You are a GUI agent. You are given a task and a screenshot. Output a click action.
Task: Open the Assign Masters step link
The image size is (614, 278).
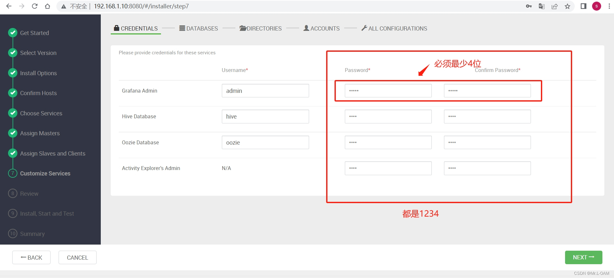tap(40, 133)
